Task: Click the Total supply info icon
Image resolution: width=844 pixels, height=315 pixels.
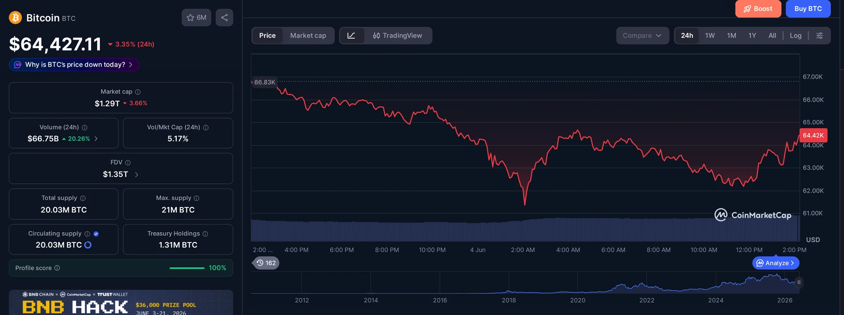Action: pyautogui.click(x=83, y=198)
